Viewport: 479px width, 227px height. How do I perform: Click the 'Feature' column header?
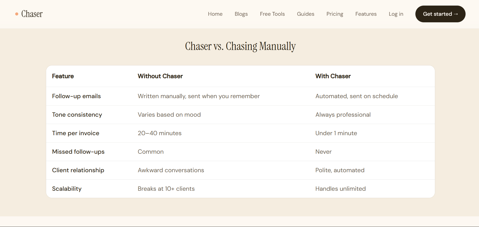pos(63,76)
